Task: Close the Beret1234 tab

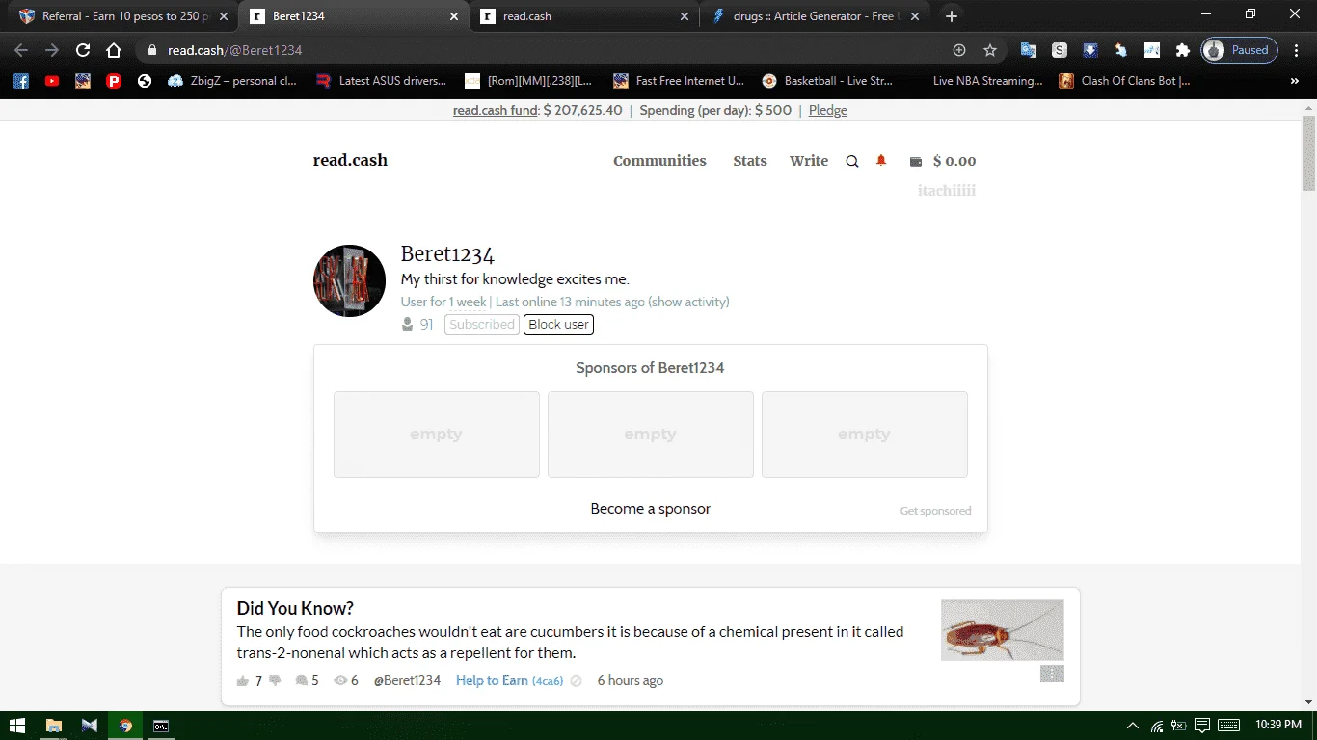Action: (454, 16)
